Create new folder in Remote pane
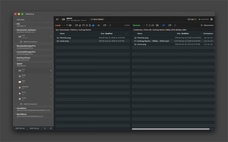This screenshot has width=228, height=142. coord(170,25)
